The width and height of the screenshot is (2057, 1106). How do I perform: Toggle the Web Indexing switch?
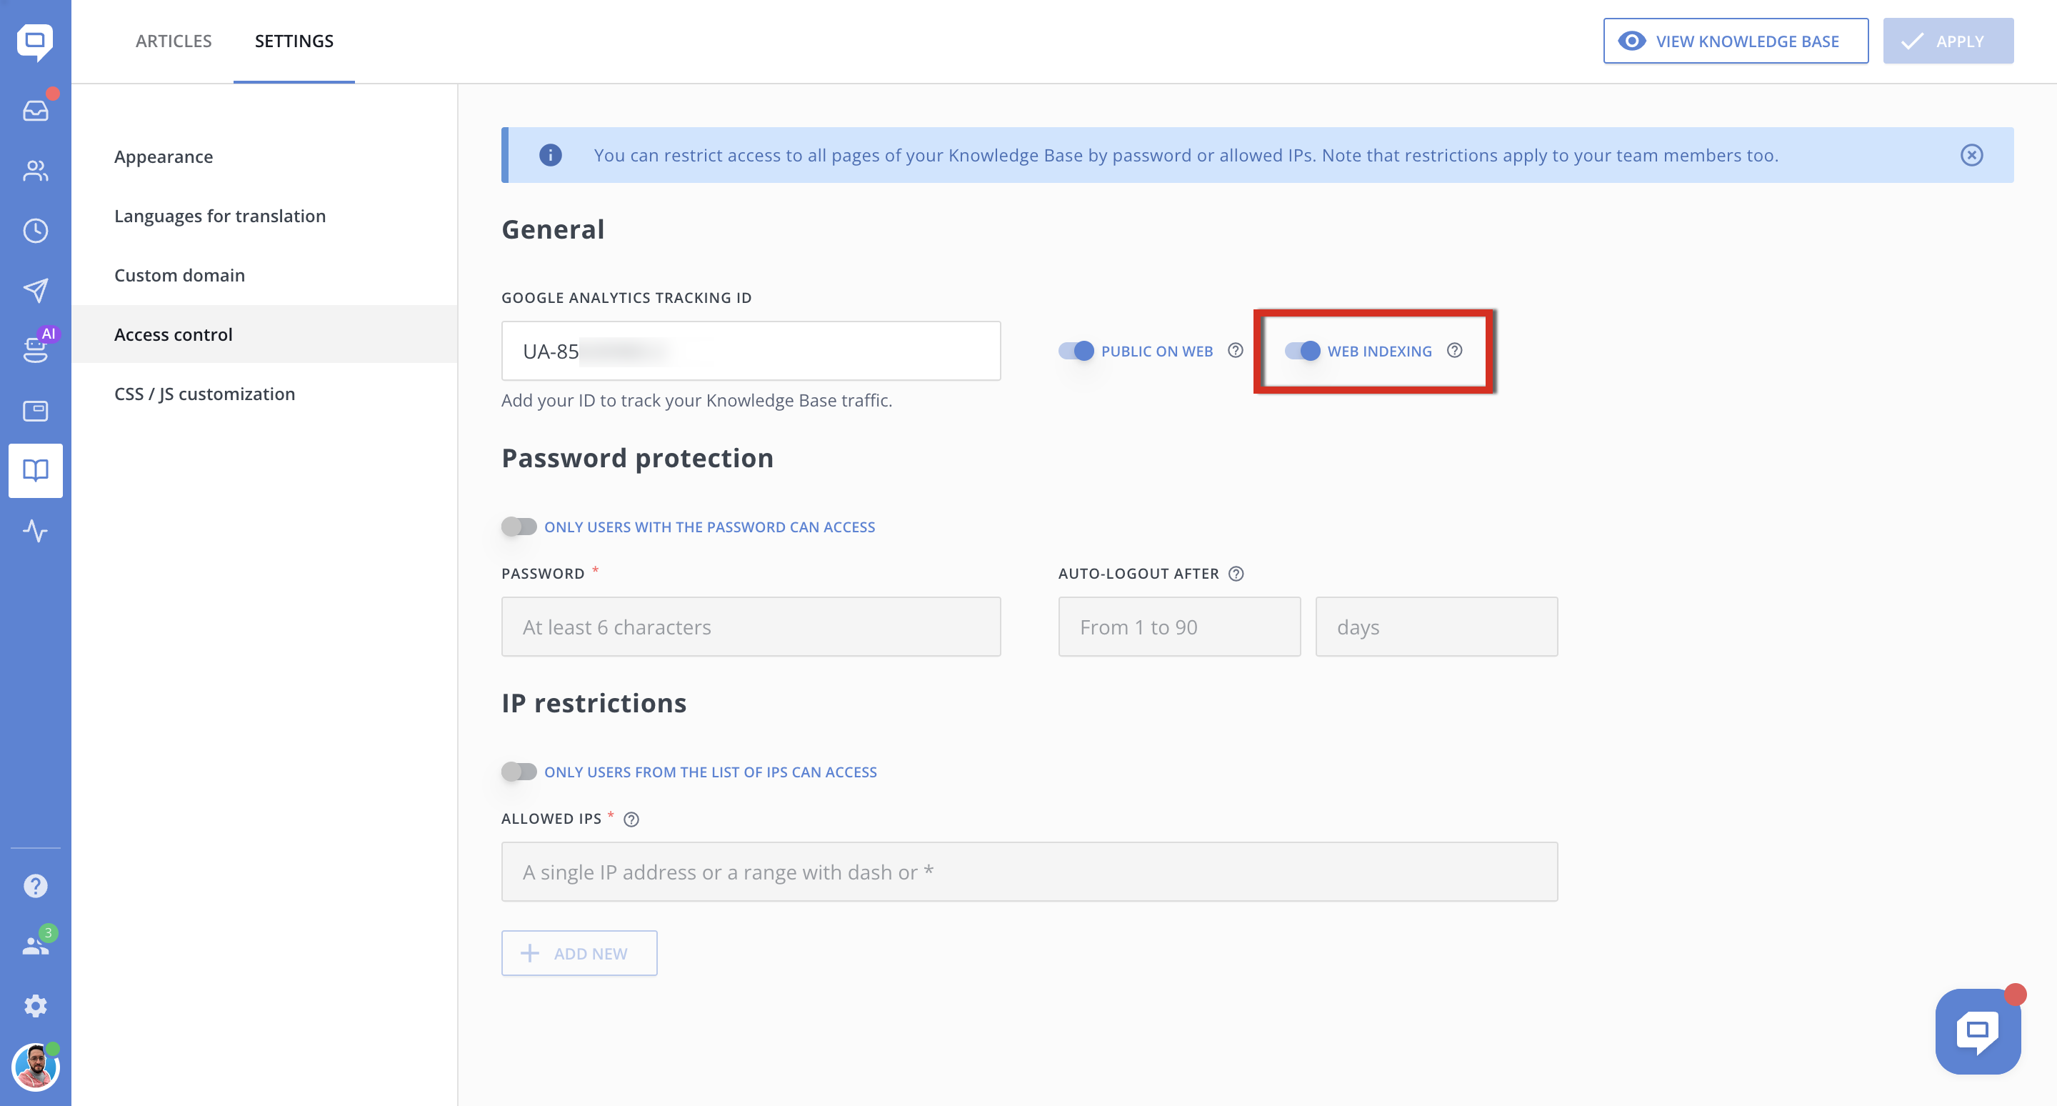point(1302,351)
